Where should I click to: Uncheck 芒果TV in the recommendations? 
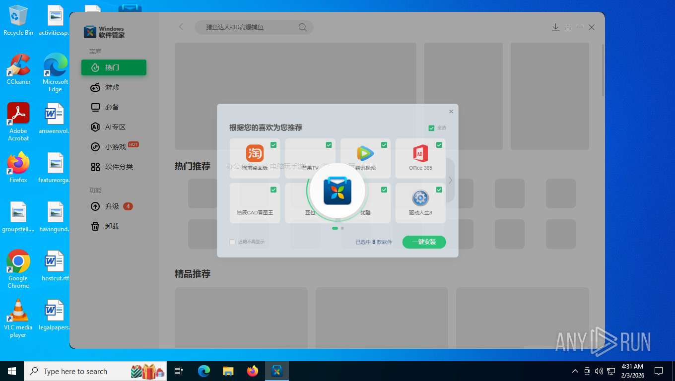pos(329,145)
